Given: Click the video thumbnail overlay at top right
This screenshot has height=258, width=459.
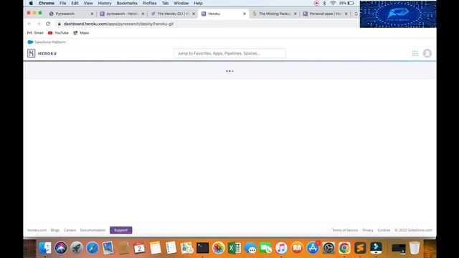Looking at the screenshot, I should click(x=398, y=14).
